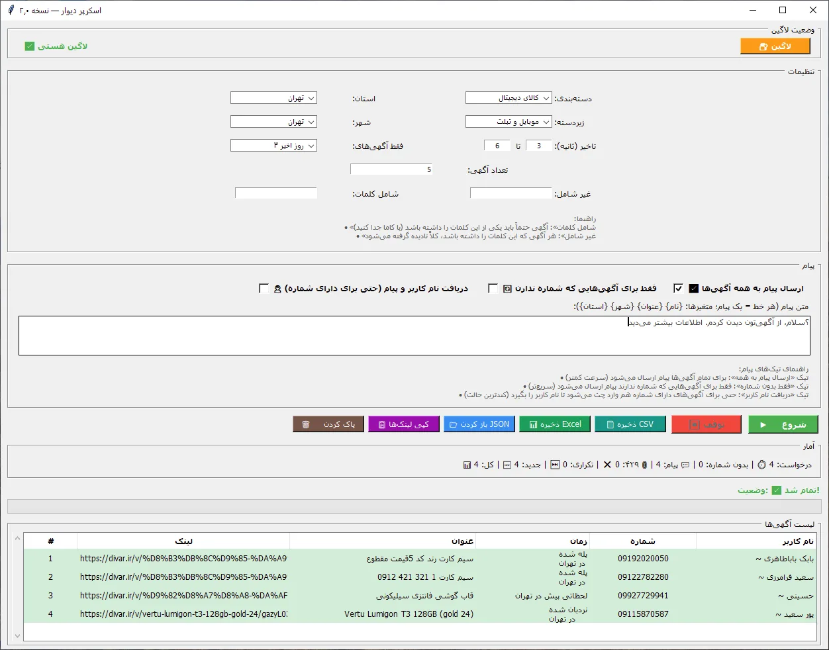
Task: Click username سعید فرامرزی in list
Action: coord(786,577)
